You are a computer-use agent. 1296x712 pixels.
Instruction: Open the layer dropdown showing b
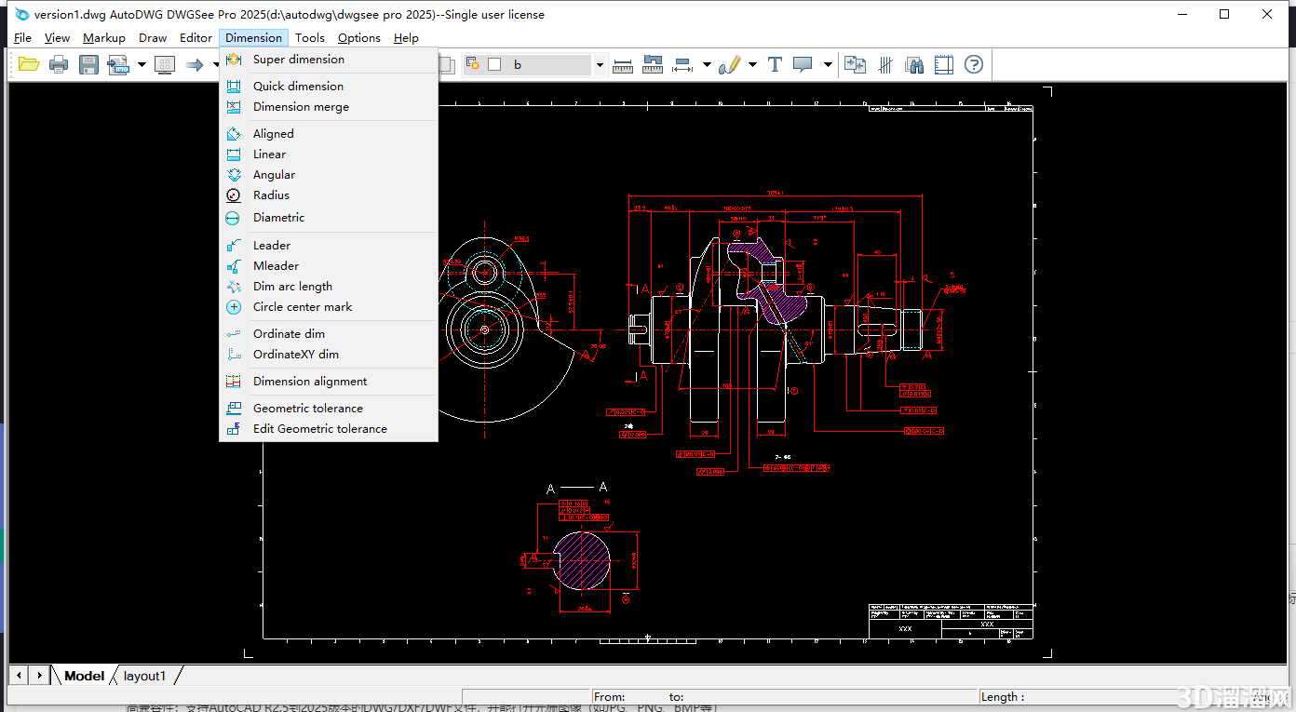tap(600, 64)
